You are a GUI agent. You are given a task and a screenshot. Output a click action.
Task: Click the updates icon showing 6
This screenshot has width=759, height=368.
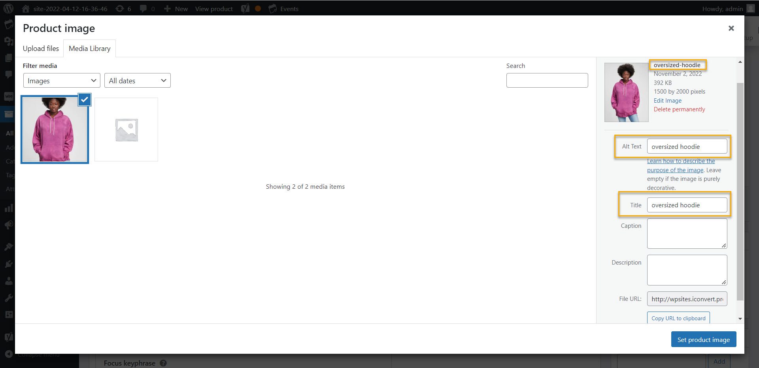click(119, 9)
